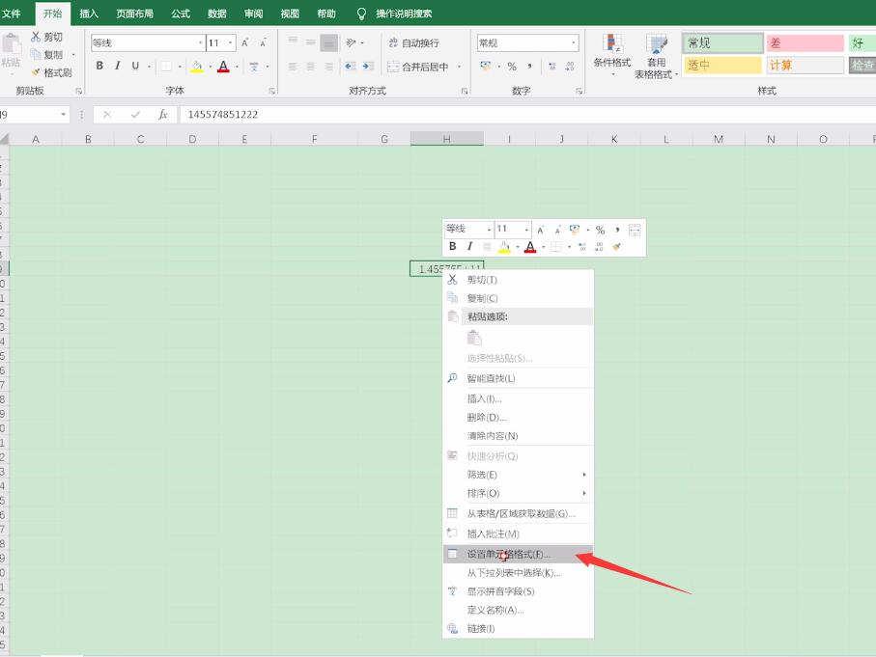Select the 常规 (Normal) cell style
This screenshot has height=657, width=876.
tap(723, 43)
